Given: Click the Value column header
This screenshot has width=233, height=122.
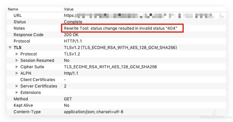Looking at the screenshot, I should pos(69,9).
